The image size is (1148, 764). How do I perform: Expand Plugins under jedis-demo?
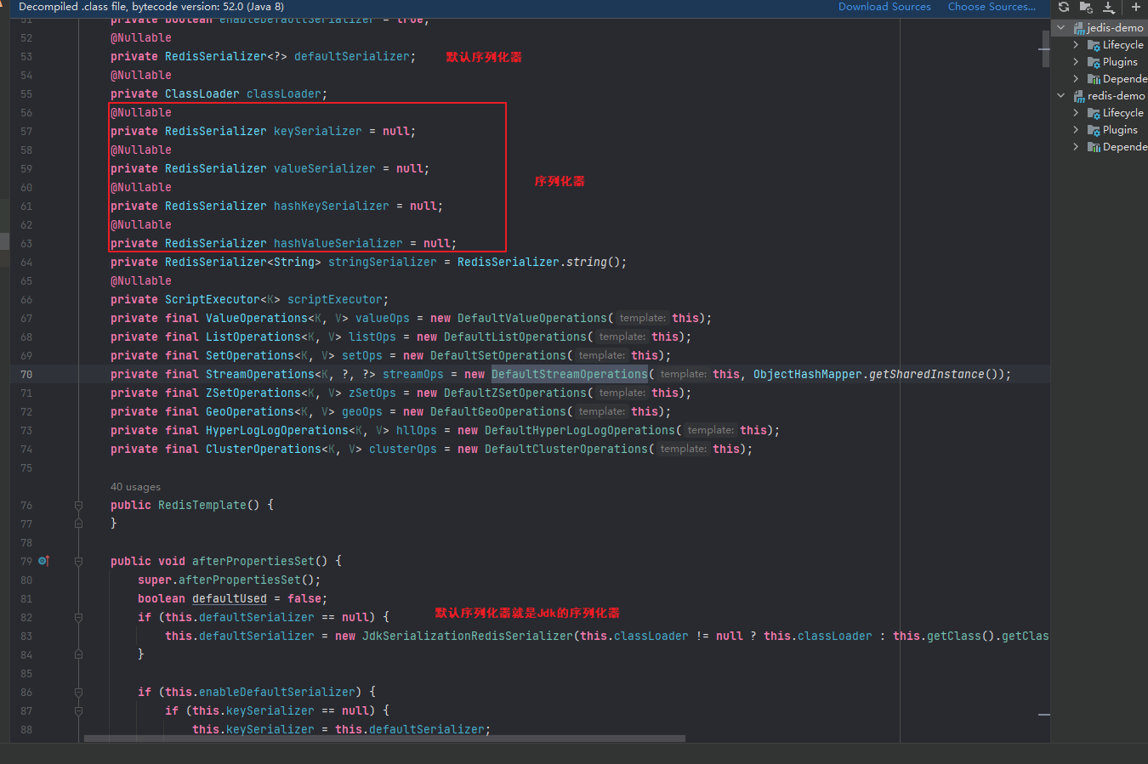pyautogui.click(x=1077, y=62)
